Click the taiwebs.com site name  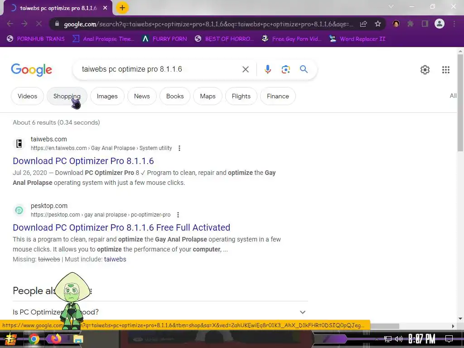pyautogui.click(x=49, y=139)
